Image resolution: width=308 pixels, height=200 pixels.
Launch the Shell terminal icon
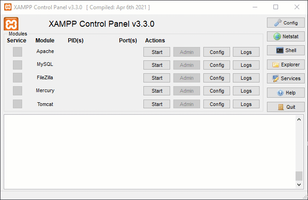(285, 50)
